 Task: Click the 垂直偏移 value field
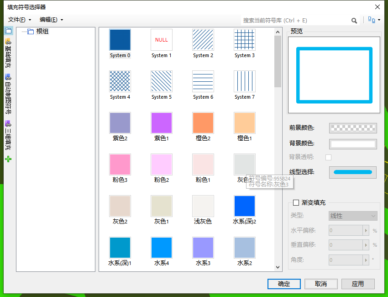coord(346,245)
